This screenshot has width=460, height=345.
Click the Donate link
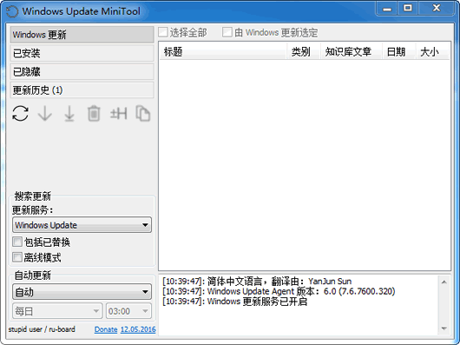[106, 329]
